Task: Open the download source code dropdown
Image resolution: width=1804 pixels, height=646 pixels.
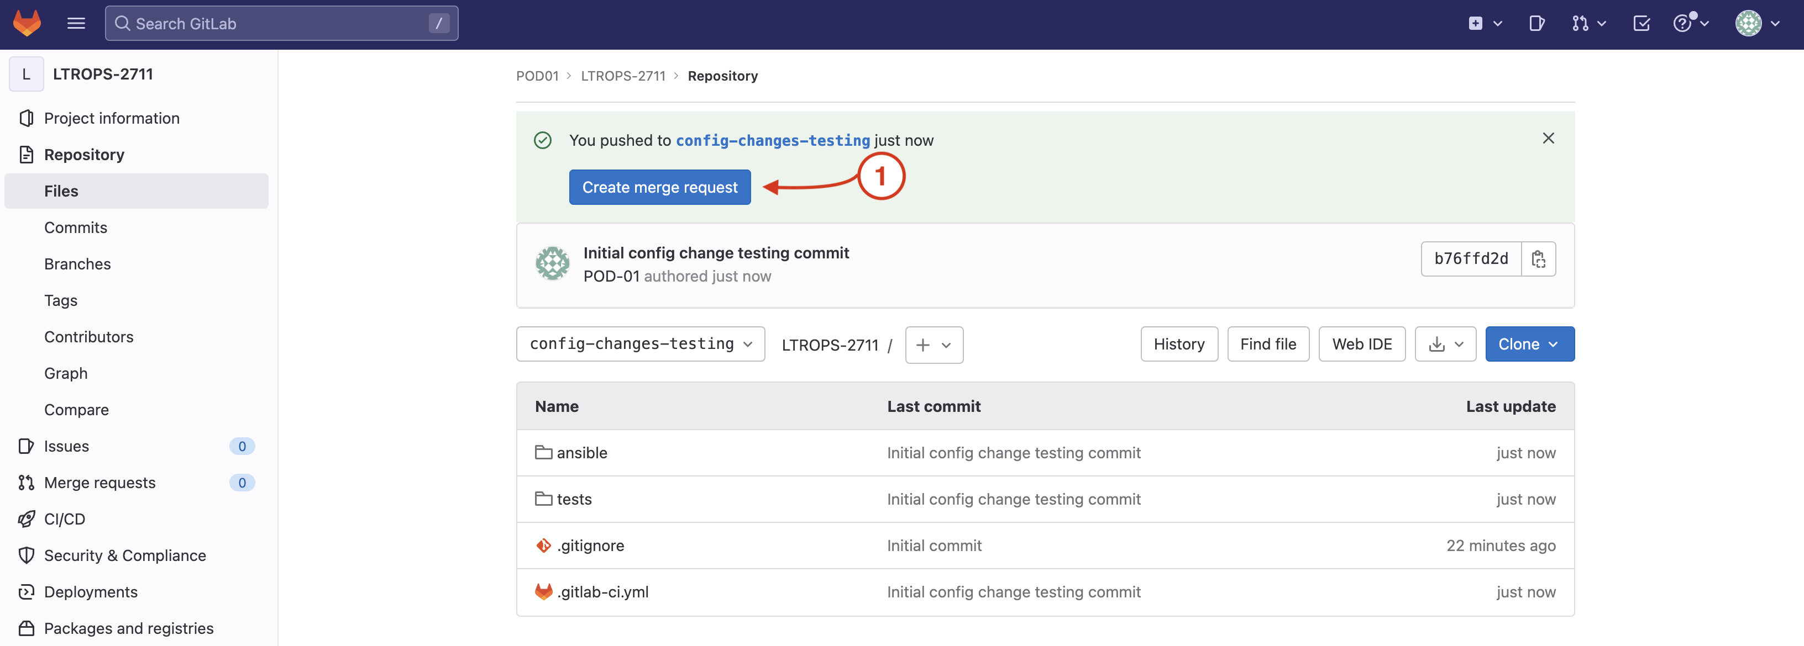Action: coord(1445,343)
